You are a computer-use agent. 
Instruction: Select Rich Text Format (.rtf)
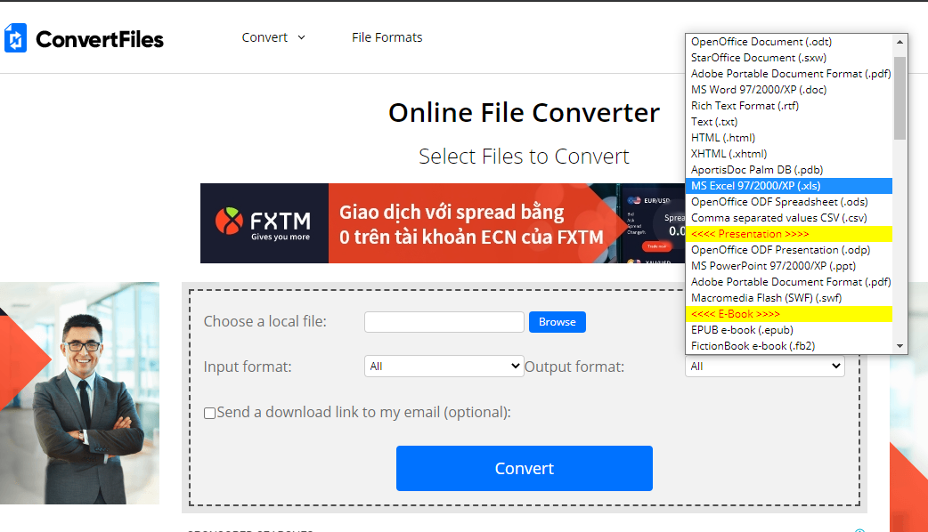click(x=789, y=105)
